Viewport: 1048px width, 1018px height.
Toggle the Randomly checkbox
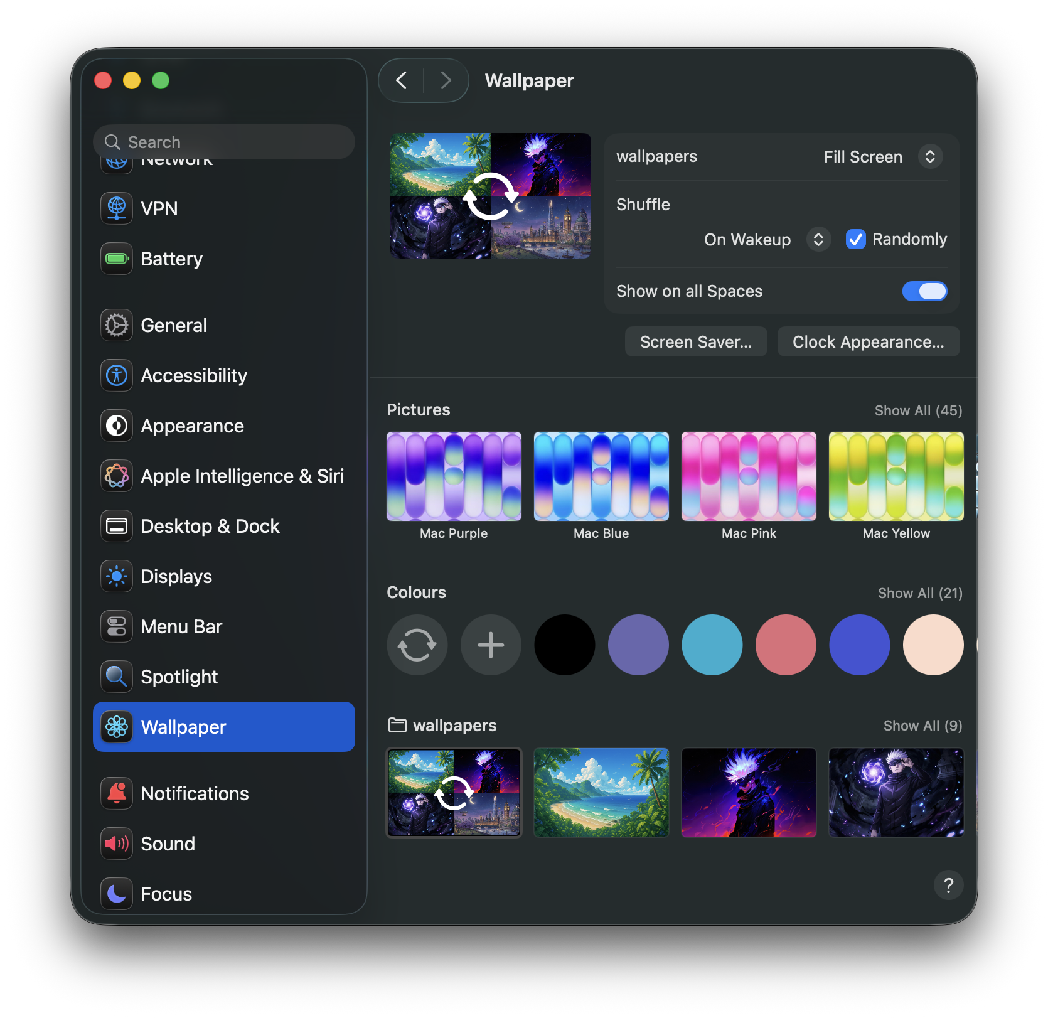856,239
